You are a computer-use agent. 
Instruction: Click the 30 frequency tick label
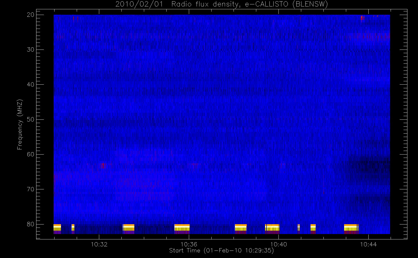[30, 50]
